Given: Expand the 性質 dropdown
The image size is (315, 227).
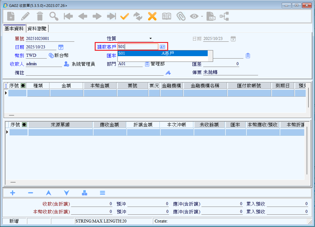Looking at the screenshot, I should coord(150,38).
